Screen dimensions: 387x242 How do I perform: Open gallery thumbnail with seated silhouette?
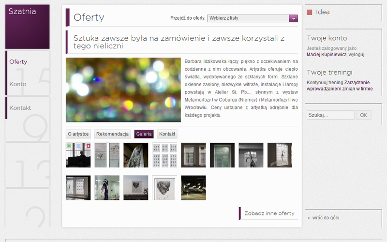click(78, 155)
